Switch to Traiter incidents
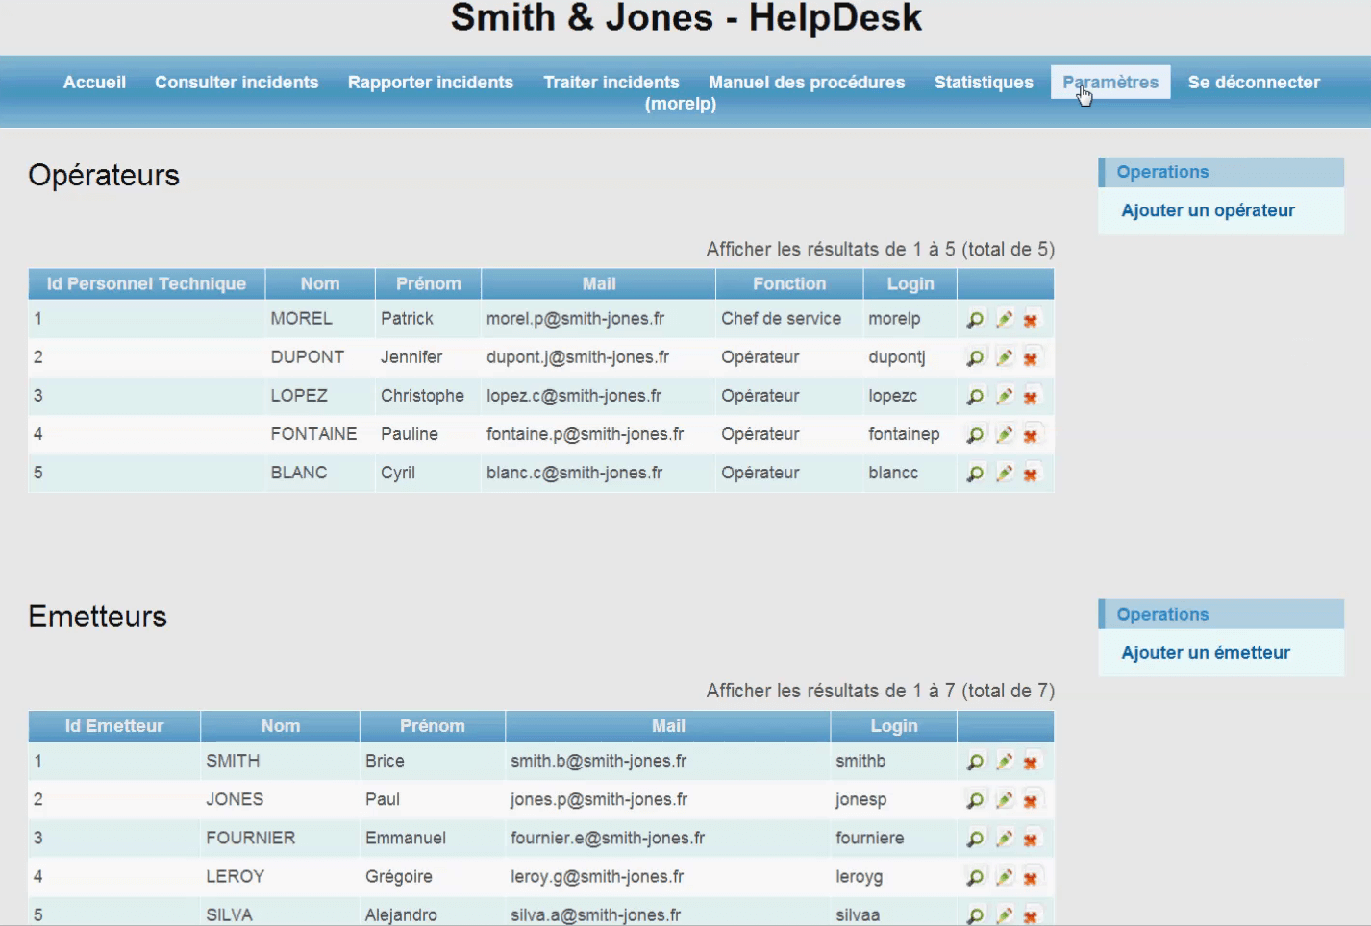The height and width of the screenshot is (926, 1371). [611, 83]
